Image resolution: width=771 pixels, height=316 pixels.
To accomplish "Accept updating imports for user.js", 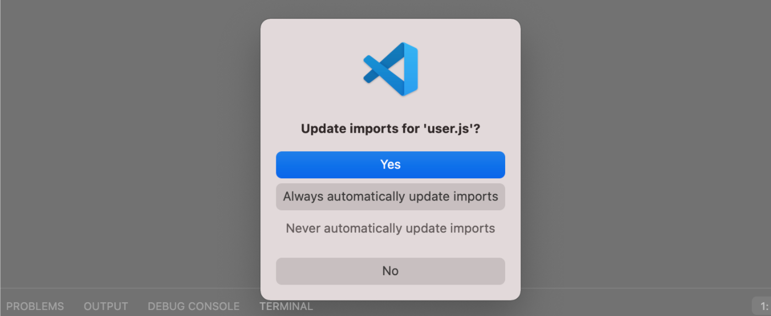I will click(390, 165).
